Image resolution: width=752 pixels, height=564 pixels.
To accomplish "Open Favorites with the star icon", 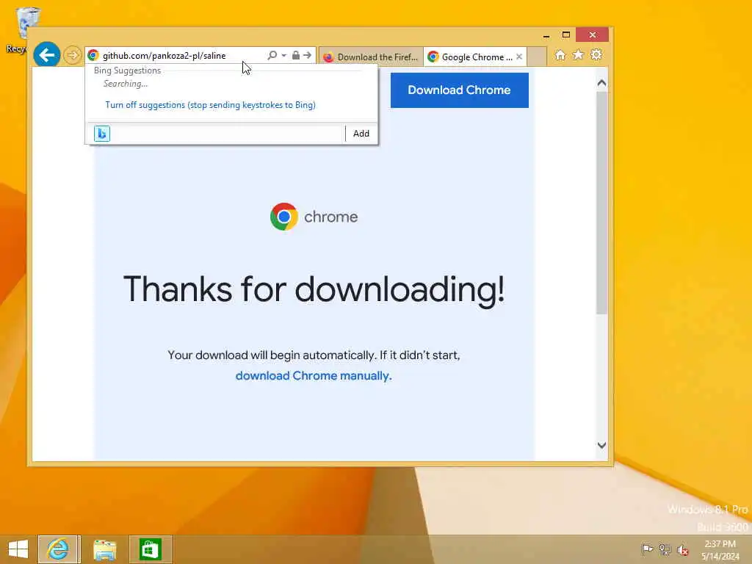I will [x=579, y=54].
